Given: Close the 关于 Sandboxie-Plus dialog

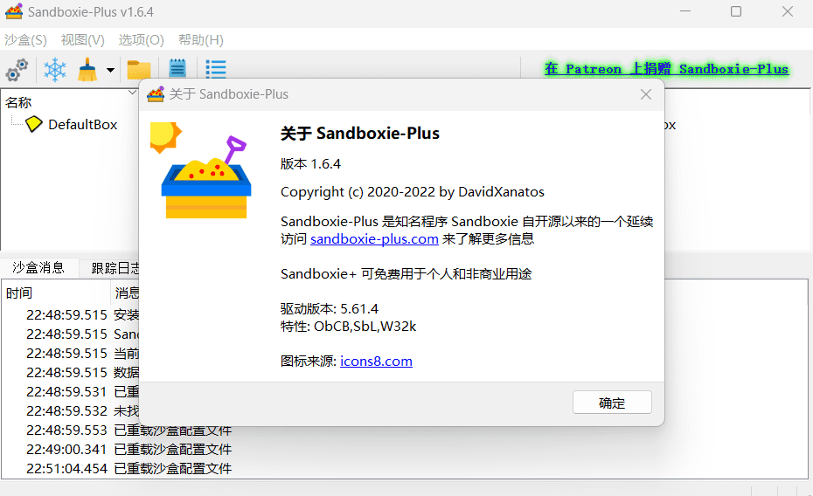Looking at the screenshot, I should coord(645,94).
